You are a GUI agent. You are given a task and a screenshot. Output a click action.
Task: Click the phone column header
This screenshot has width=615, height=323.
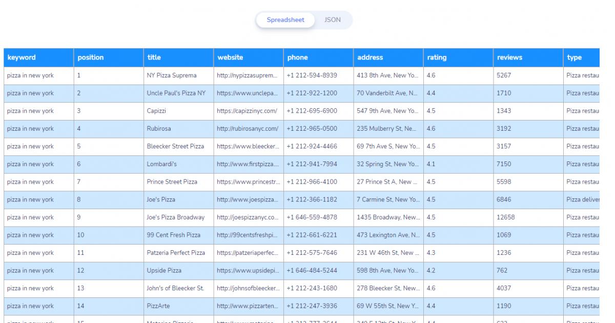(318, 57)
